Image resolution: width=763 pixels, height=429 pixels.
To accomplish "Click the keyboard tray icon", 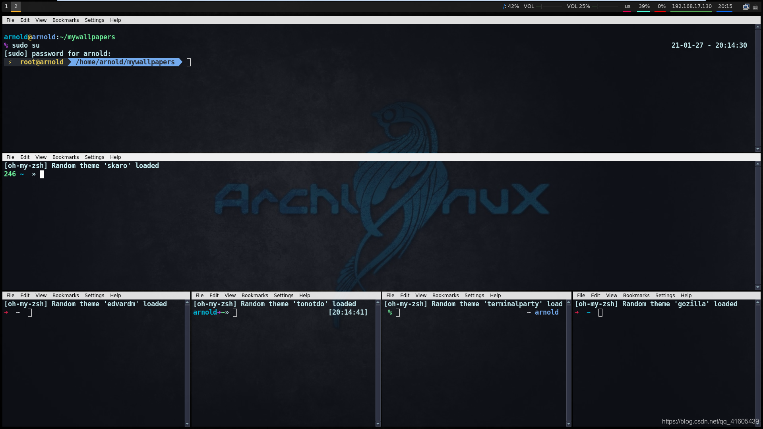I will pos(755,7).
